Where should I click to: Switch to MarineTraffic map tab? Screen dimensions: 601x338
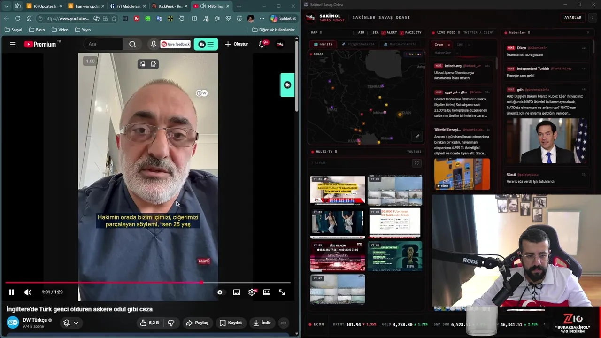400,44
